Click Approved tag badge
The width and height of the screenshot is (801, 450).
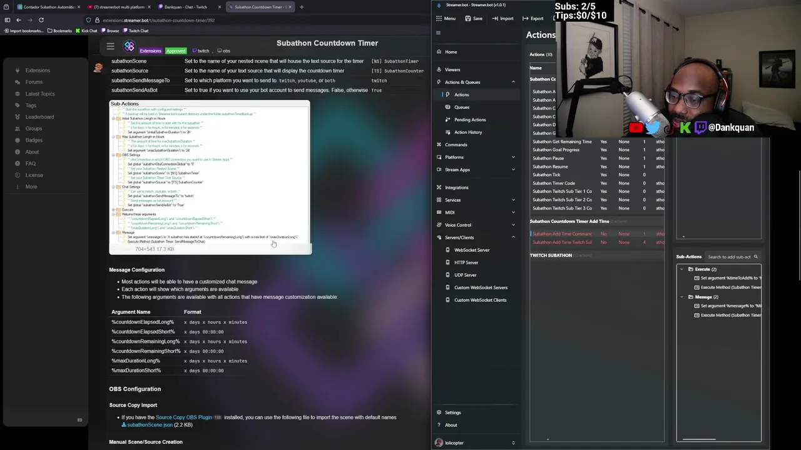(x=175, y=51)
